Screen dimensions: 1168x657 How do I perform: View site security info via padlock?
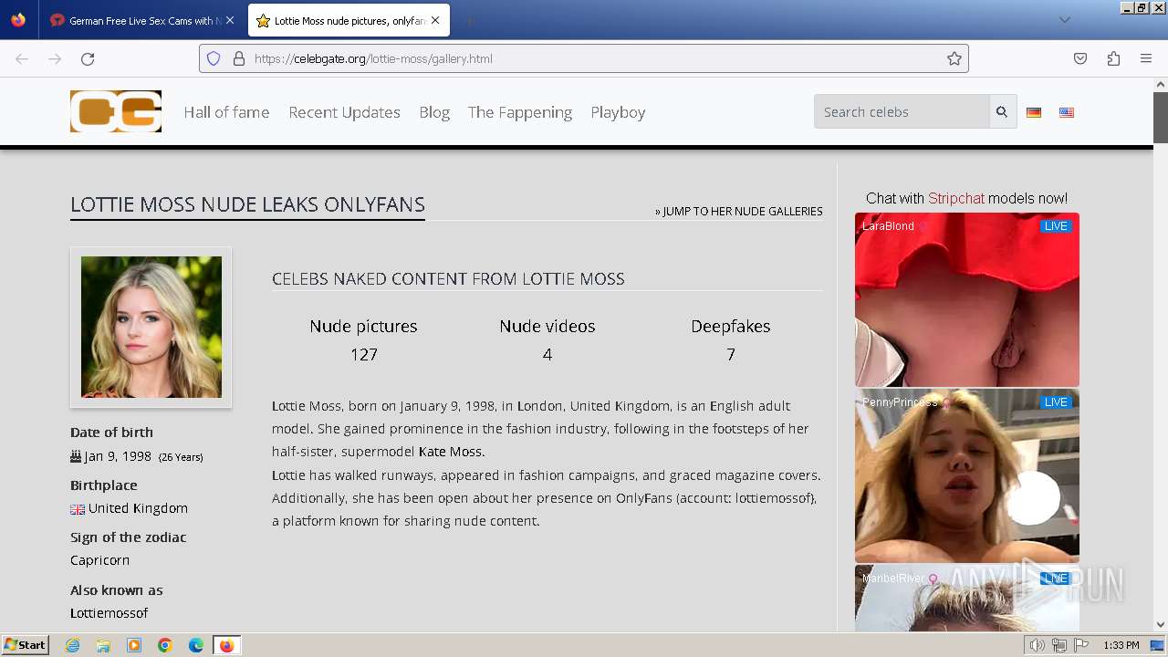(239, 58)
